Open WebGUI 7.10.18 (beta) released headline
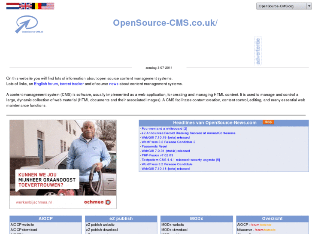The width and height of the screenshot is (312, 234). pyautogui.click(x=166, y=169)
